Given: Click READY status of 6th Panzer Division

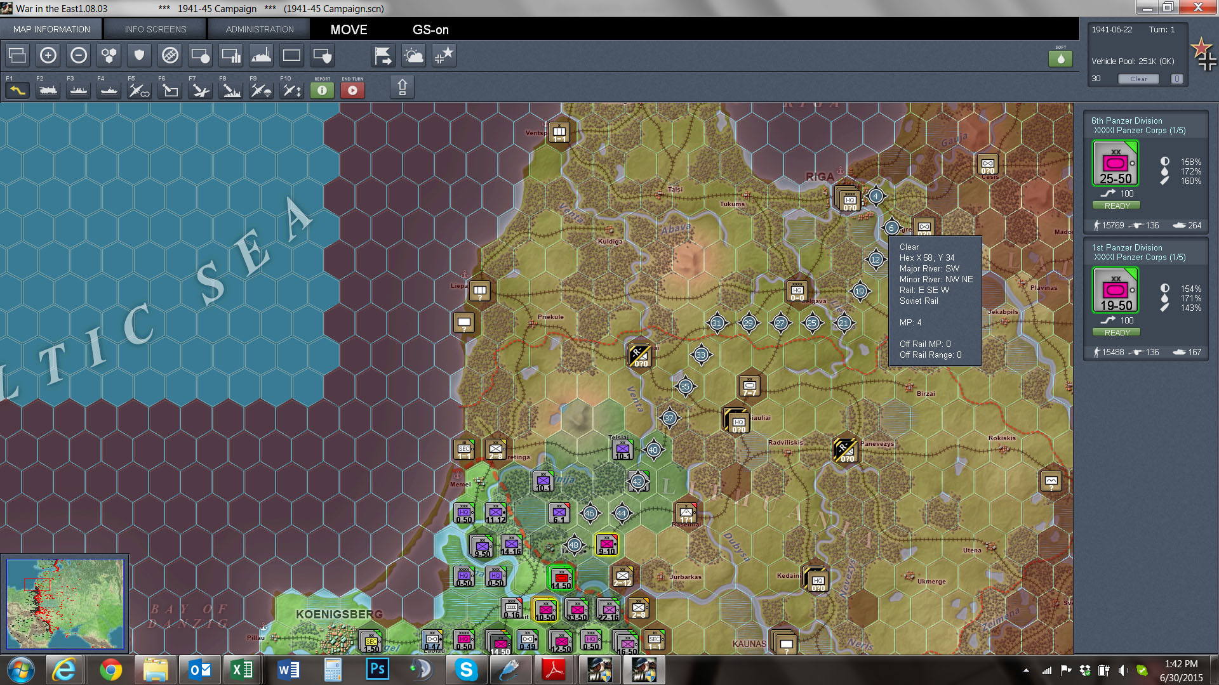Looking at the screenshot, I should pos(1117,205).
